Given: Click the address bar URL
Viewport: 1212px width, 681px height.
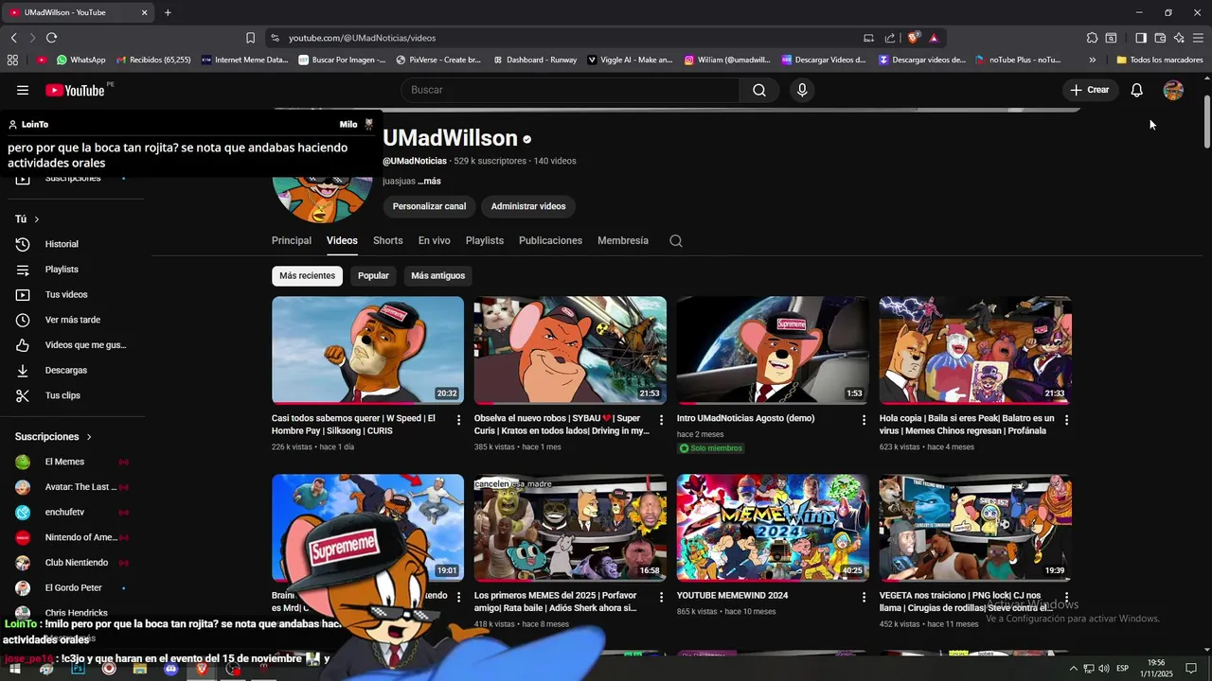Looking at the screenshot, I should (x=362, y=38).
